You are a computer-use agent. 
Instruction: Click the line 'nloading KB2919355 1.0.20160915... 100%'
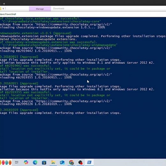point(36,77)
